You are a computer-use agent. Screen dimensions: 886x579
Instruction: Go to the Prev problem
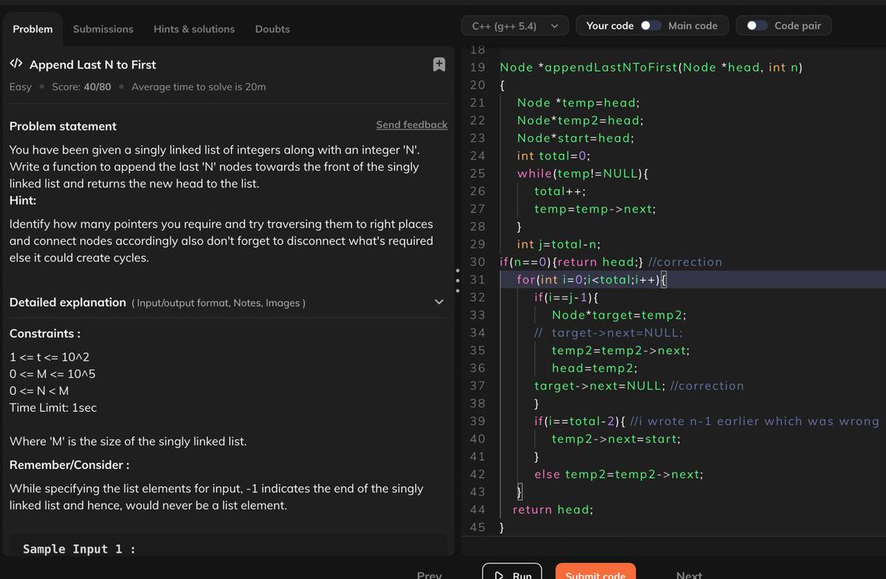coord(429,575)
